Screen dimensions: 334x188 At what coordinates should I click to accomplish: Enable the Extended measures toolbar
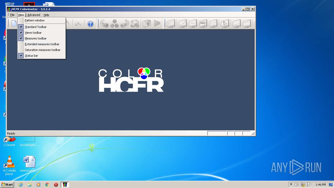[x=41, y=44]
